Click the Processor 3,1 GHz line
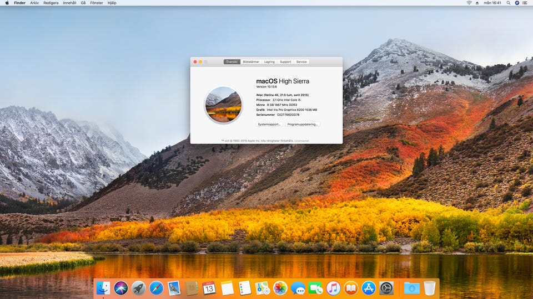 click(278, 100)
